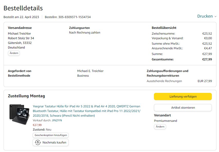Click the Ausstehende Rechnungen entry
Viewport: 219px width, 152px height.
pyautogui.click(x=164, y=81)
